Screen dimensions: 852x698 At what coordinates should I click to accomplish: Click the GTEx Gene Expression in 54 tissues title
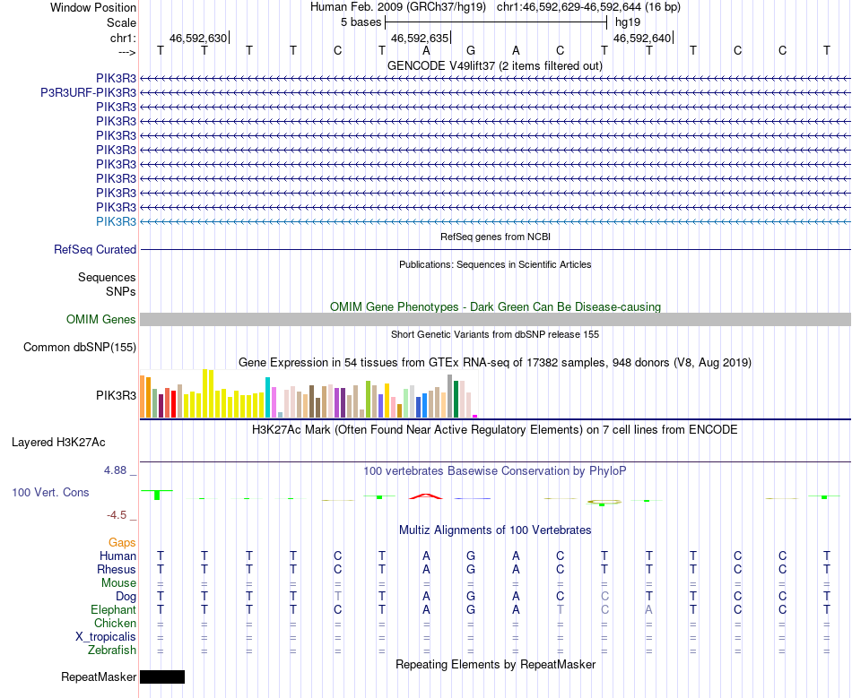[495, 363]
